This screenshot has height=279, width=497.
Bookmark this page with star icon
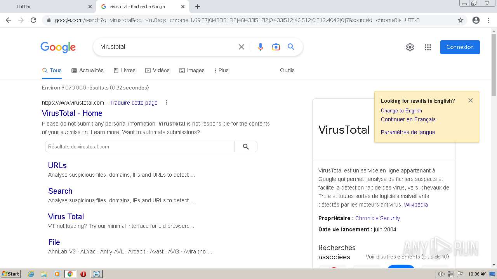461,20
